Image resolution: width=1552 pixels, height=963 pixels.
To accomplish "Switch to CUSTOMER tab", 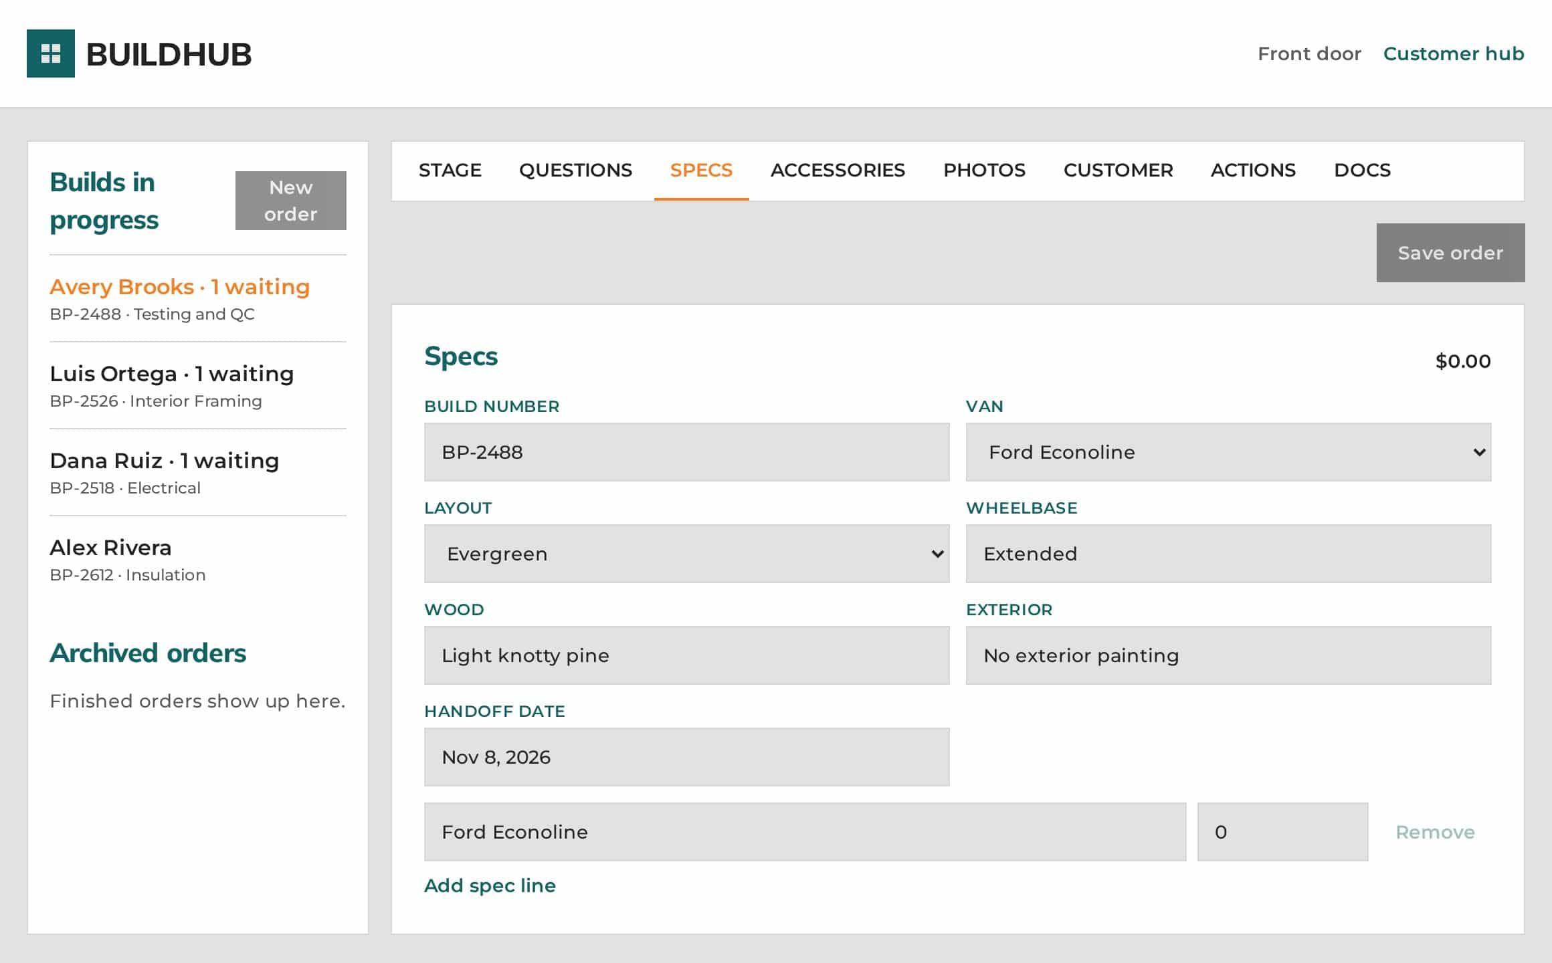I will [1118, 171].
